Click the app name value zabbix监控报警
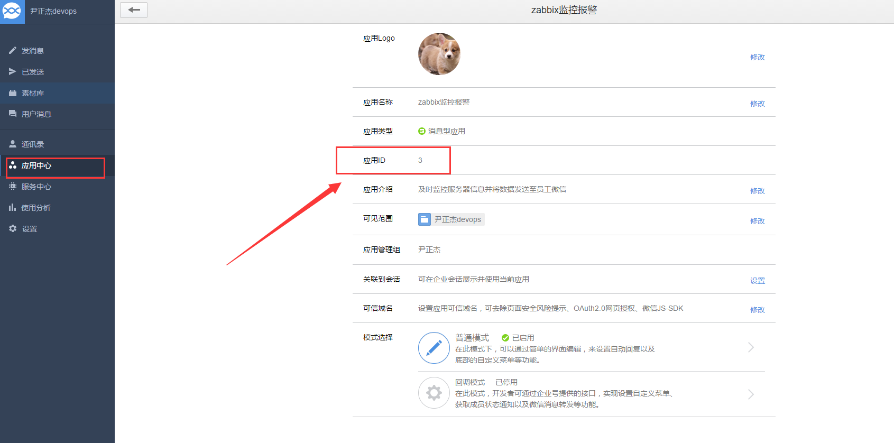 click(444, 102)
